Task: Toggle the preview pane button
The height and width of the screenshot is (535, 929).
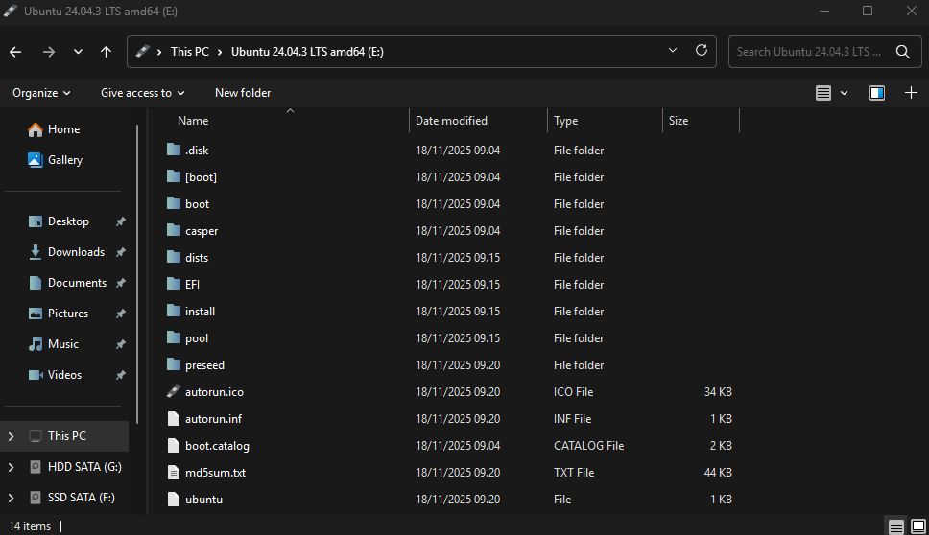Action: [x=876, y=93]
